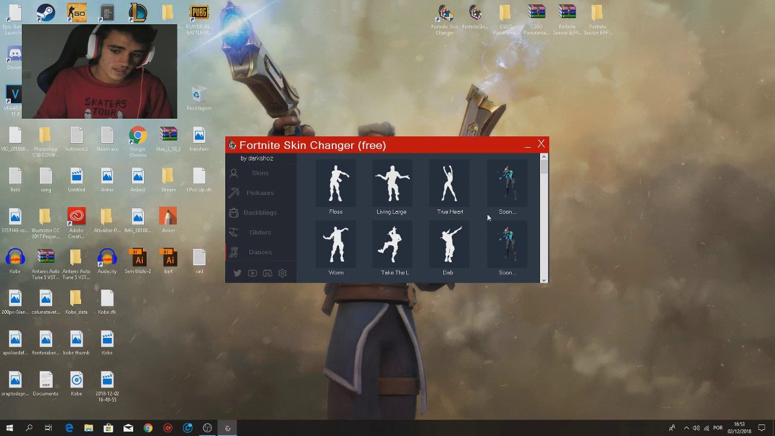775x436 pixels.
Task: Select the Stream folder on desktop
Action: (168, 179)
